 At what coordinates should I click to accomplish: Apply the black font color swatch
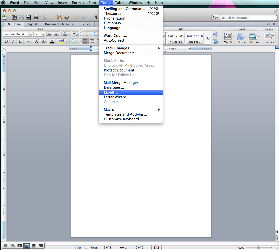(x=52, y=41)
